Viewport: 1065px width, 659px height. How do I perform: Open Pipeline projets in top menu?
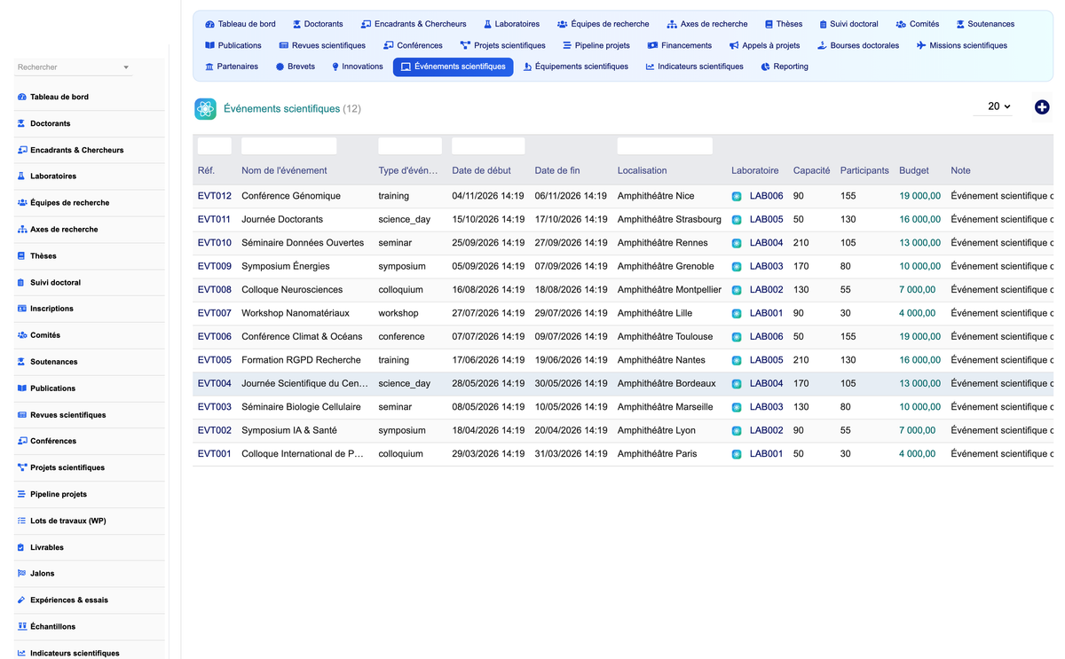click(x=596, y=45)
